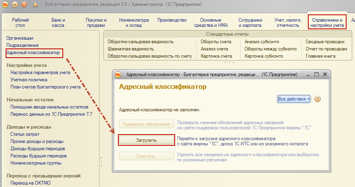Screen dimensions: 355x187
Task: Open Анализ счета report
Action: coord(214,49)
